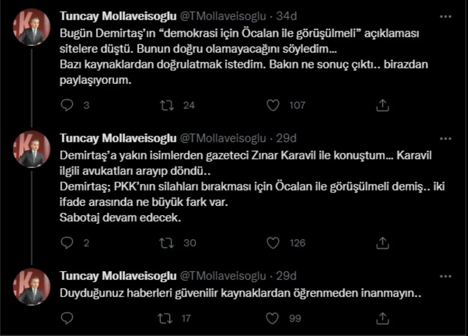Open more options menu on first tweet

446,17
